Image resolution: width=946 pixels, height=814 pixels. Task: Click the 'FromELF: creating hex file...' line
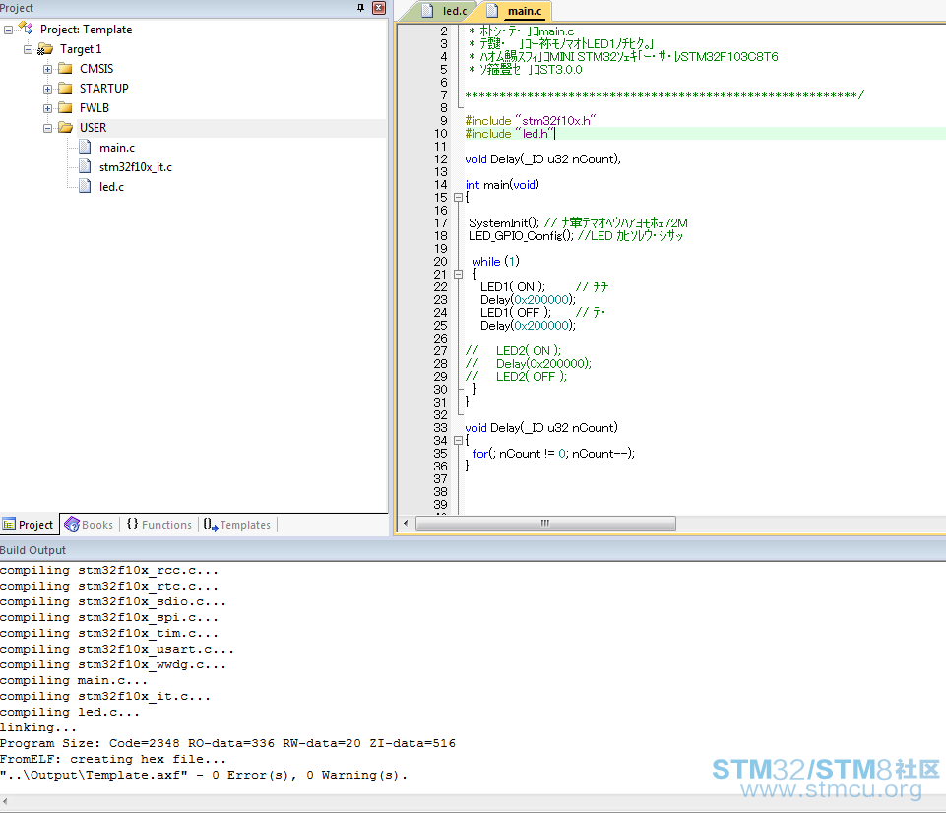(x=113, y=759)
